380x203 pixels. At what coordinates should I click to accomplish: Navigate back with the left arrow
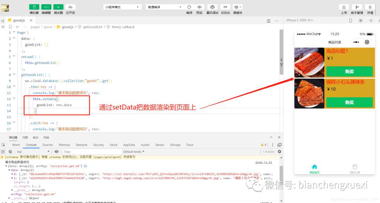point(18,27)
